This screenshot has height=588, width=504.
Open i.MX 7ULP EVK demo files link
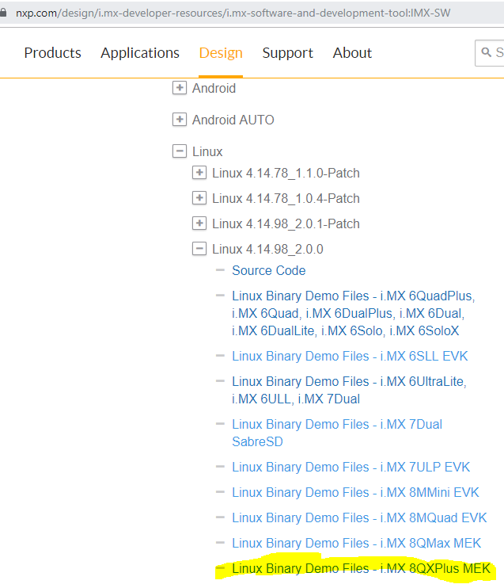(351, 467)
